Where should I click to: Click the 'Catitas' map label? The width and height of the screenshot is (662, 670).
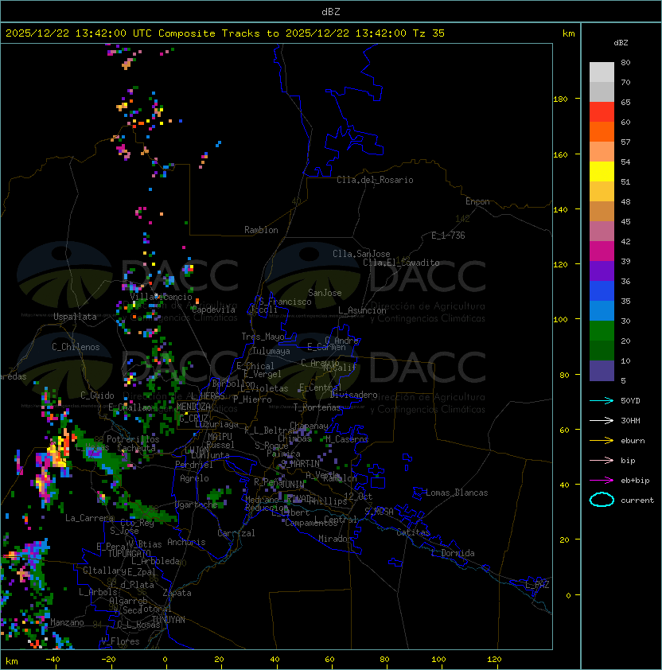click(413, 532)
